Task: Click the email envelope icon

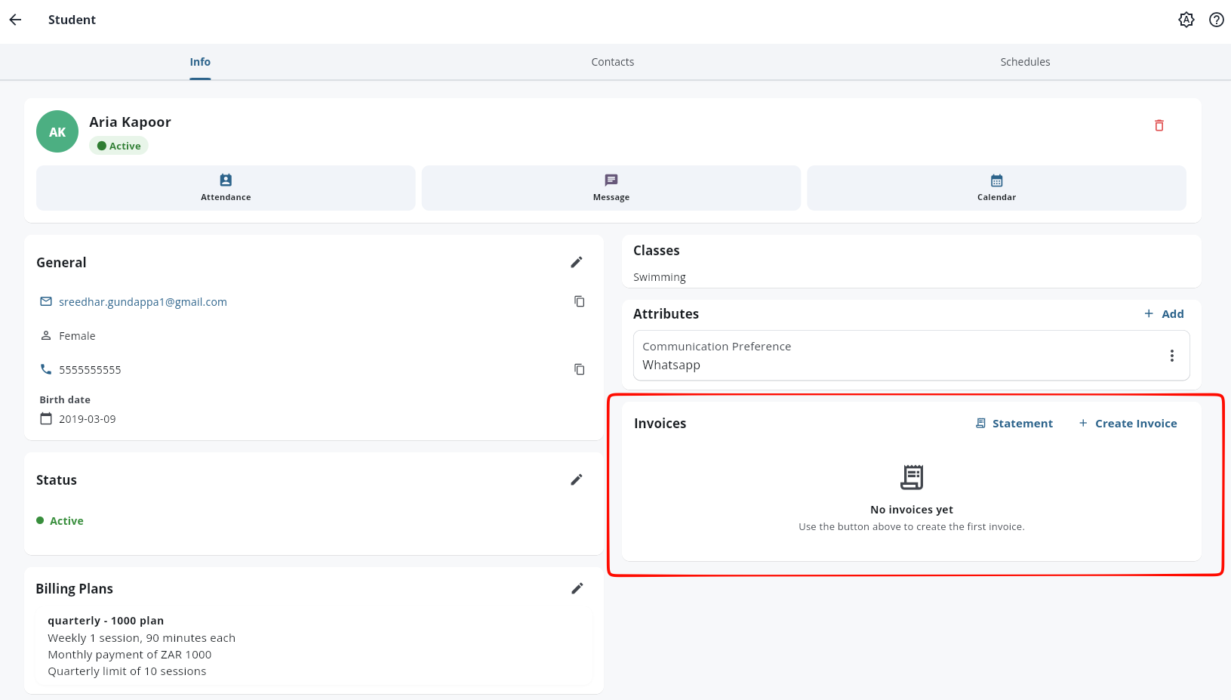Action: (x=46, y=301)
